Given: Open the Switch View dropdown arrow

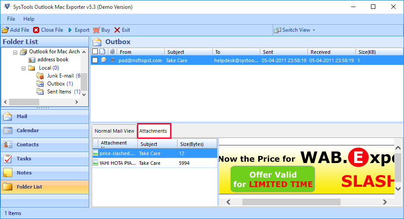Looking at the screenshot, I should pyautogui.click(x=314, y=30).
